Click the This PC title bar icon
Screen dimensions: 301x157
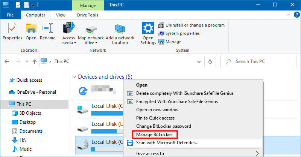click(x=6, y=5)
